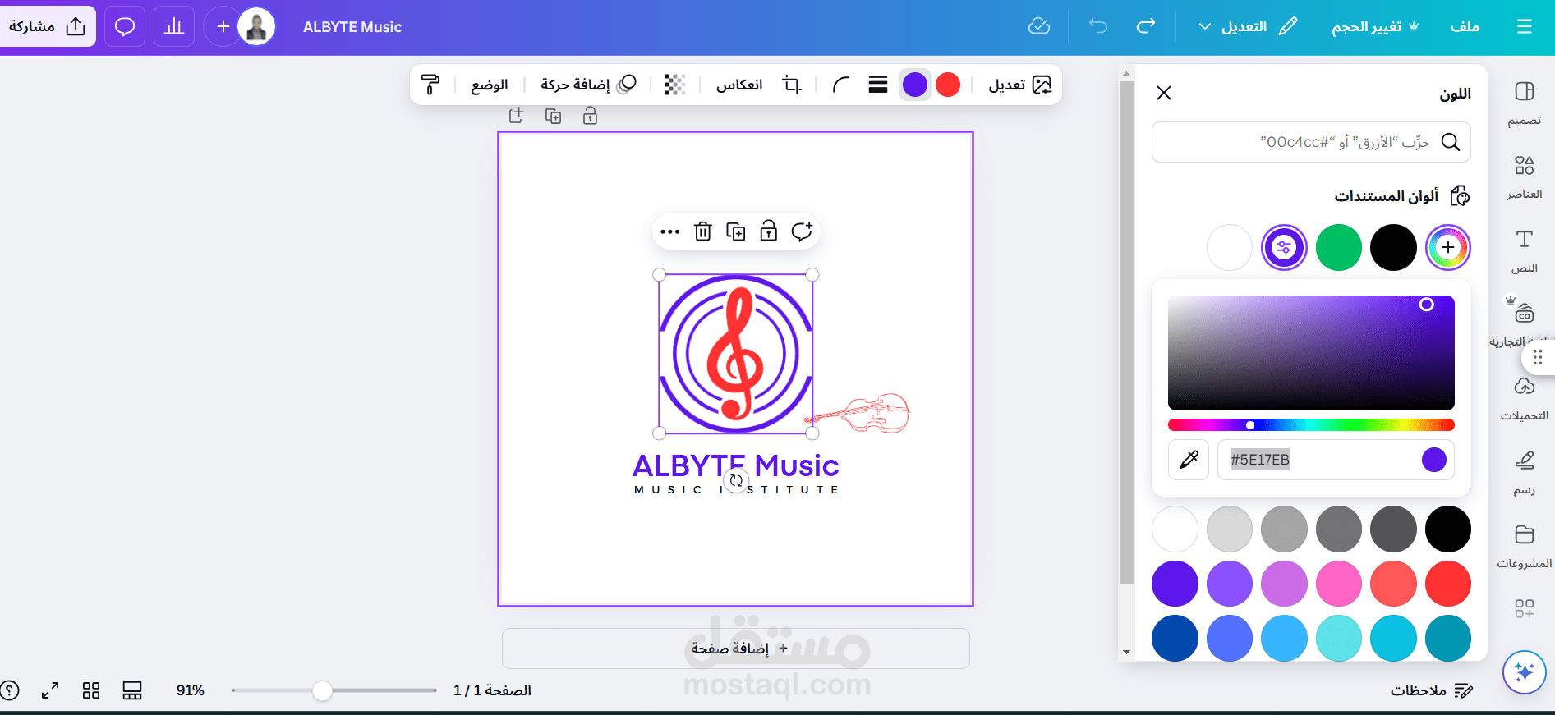This screenshot has width=1555, height=715.
Task: Click the Share button (مشاركة)
Action: [x=48, y=26]
